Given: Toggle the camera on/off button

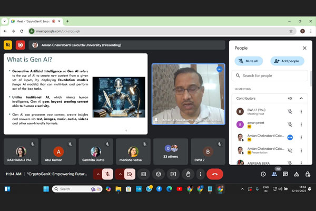Looking at the screenshot, I should [130, 174].
